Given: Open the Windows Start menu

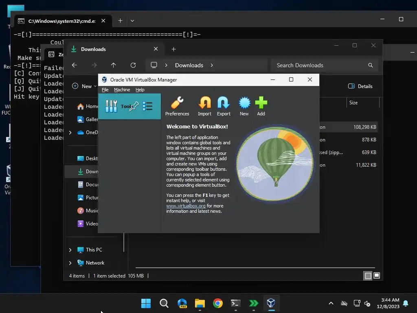Looking at the screenshot, I should [x=146, y=303].
